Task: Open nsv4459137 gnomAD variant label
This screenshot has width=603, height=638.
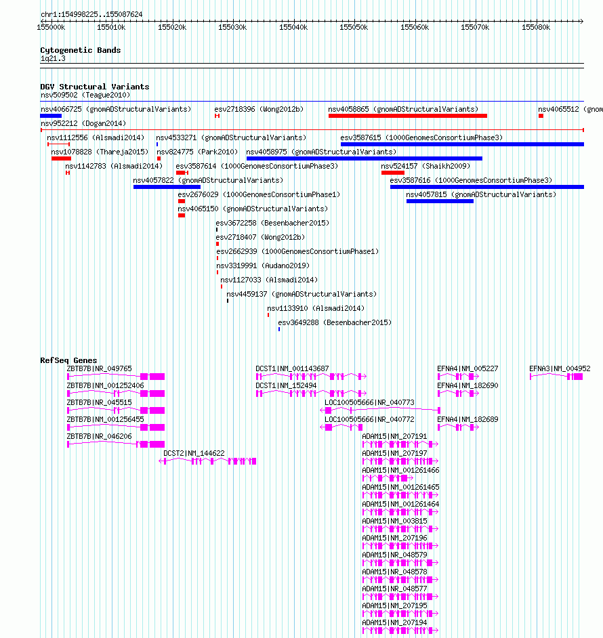Action: (x=301, y=295)
